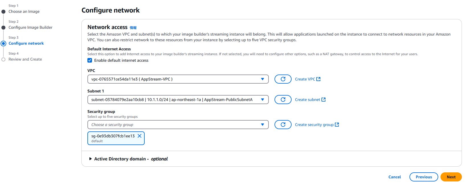Refresh the security group list
Image resolution: width=467 pixels, height=188 pixels.
pos(283,125)
